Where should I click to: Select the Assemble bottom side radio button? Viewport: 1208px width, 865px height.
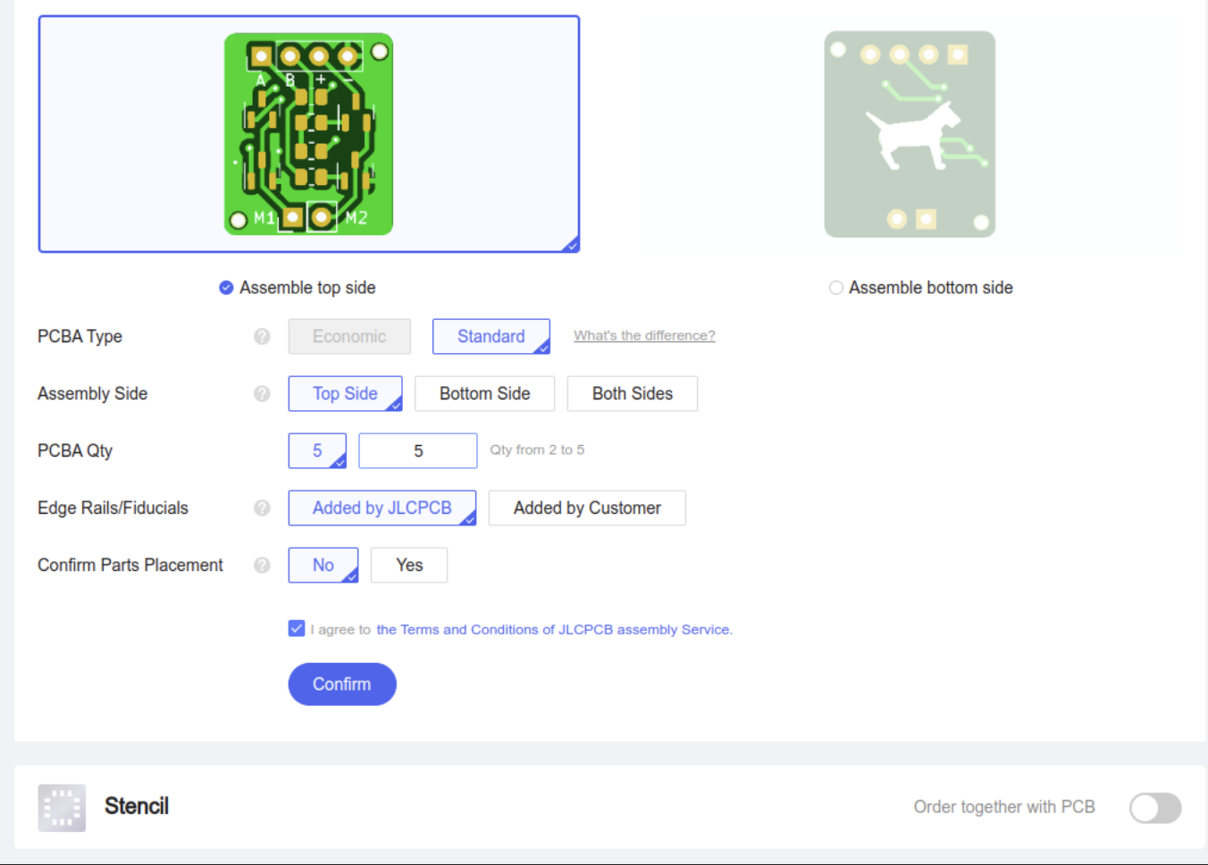click(836, 288)
